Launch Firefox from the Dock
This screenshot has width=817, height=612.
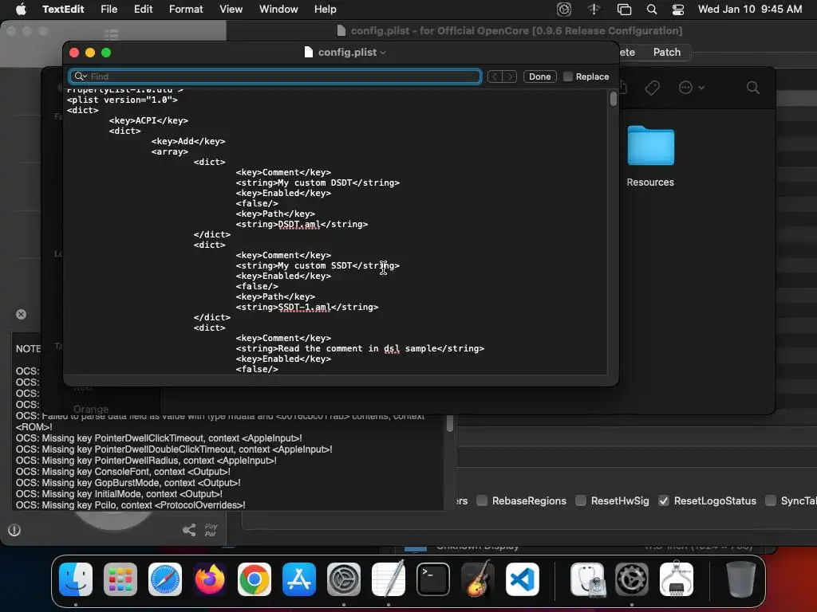[210, 579]
